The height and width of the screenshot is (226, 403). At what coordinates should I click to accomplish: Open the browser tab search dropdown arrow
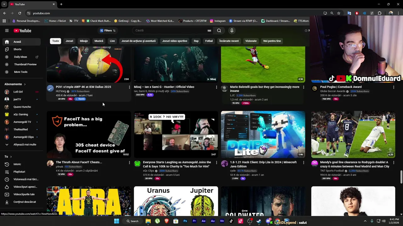[x=3, y=4]
